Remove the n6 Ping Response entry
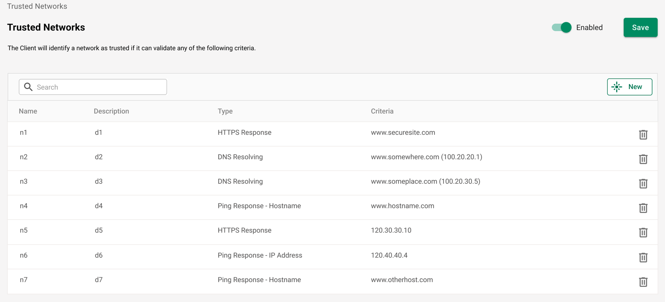This screenshot has width=665, height=302. (x=643, y=258)
